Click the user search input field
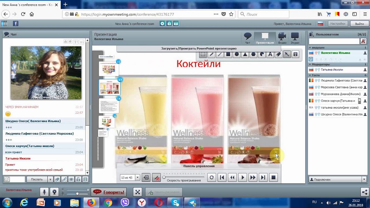The image size is (370, 208). click(334, 41)
